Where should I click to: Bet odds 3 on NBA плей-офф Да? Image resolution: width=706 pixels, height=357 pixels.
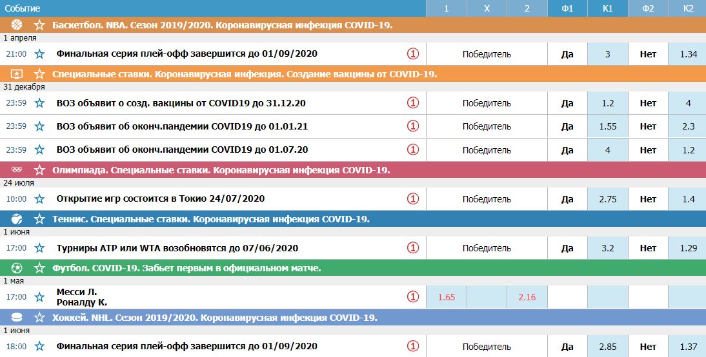(x=608, y=54)
